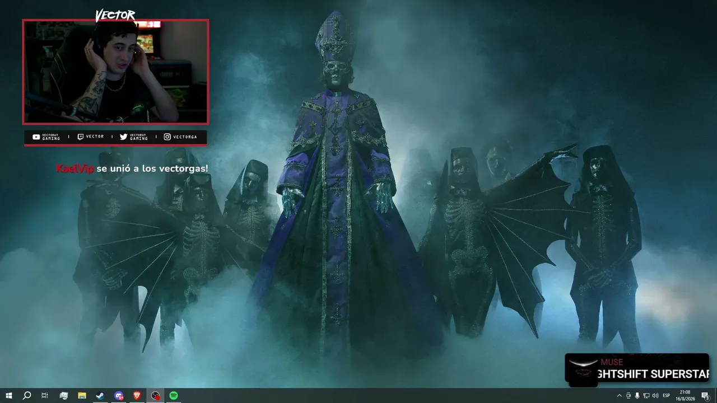Click "se unió a los vectorgas!" alert text

click(x=152, y=168)
